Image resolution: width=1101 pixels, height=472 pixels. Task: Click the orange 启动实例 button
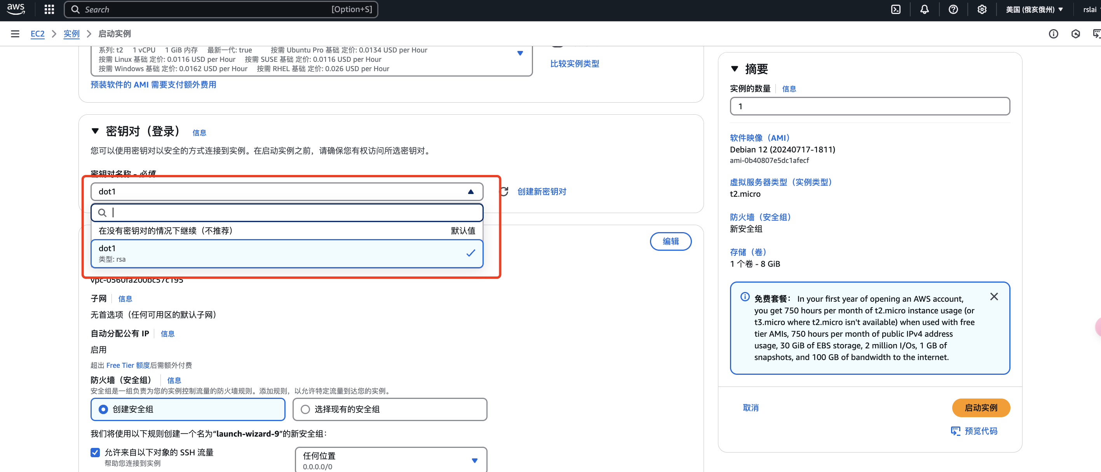pos(981,407)
